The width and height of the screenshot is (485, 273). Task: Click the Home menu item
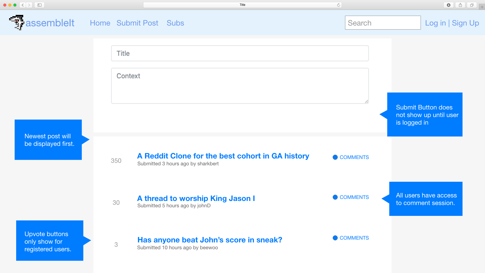coord(100,23)
